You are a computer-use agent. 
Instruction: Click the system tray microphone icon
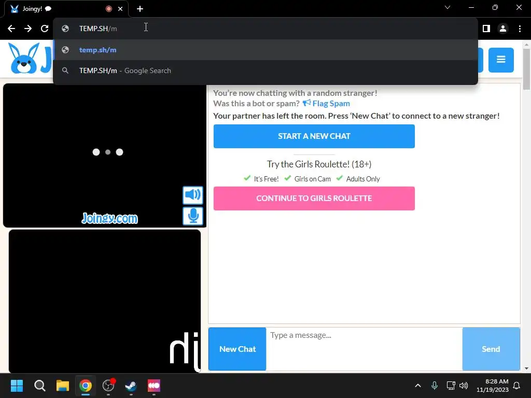pos(435,386)
